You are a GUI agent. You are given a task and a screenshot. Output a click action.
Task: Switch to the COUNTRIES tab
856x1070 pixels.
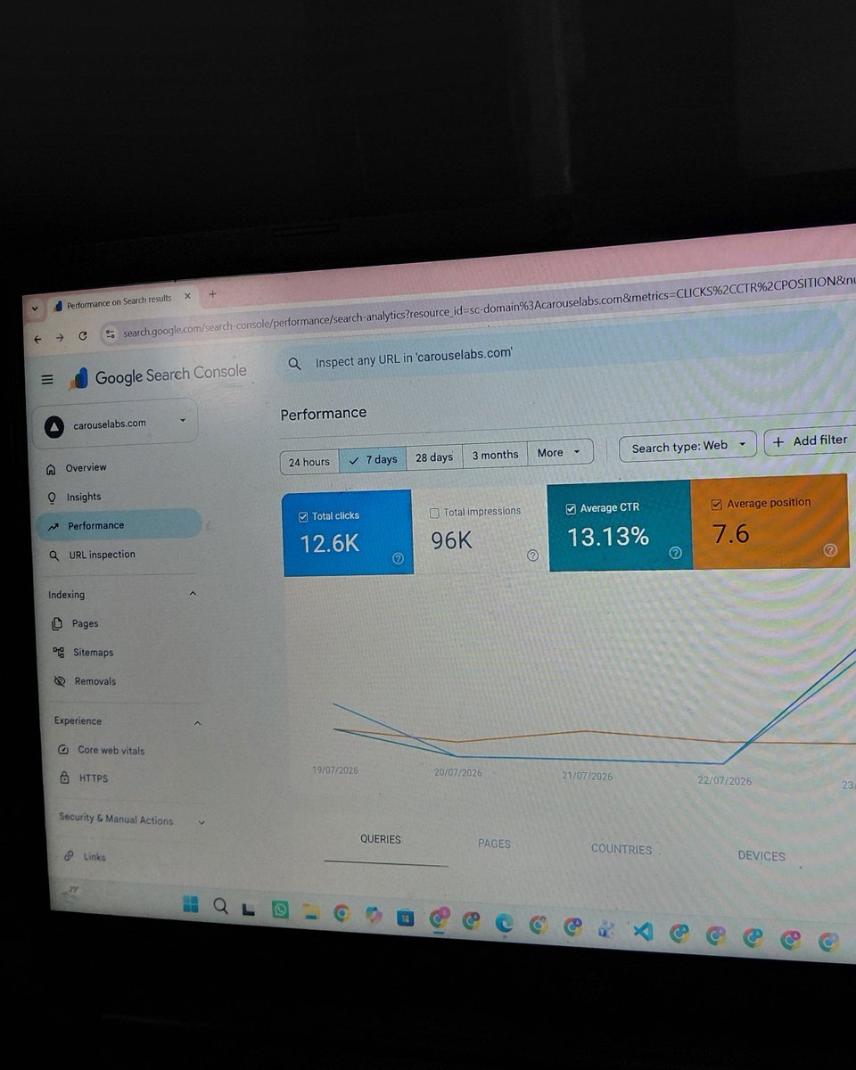(x=621, y=849)
